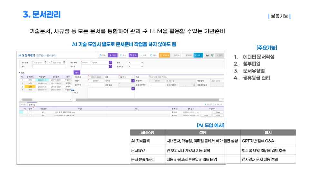
Task: Switch to the 에디터 tab
Action: coord(23,105)
